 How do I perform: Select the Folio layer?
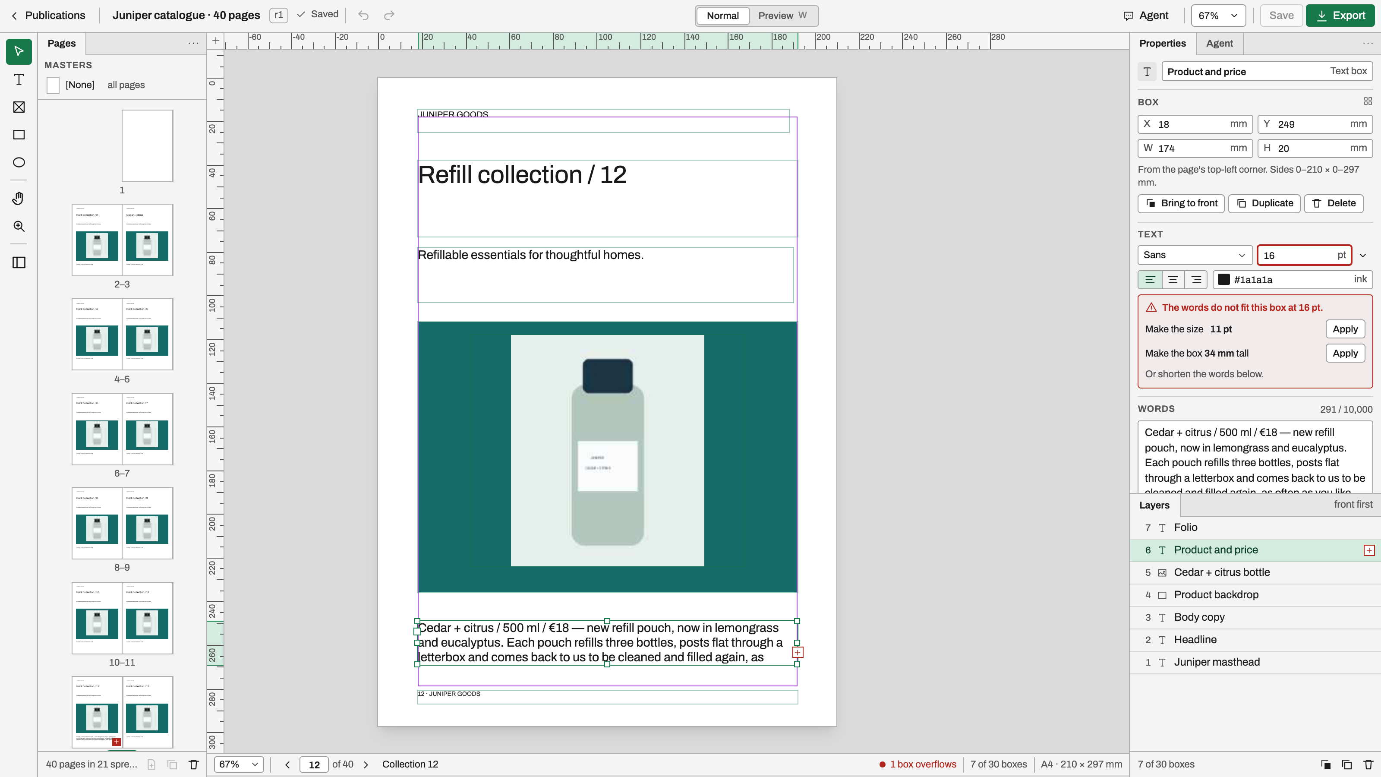pos(1255,527)
